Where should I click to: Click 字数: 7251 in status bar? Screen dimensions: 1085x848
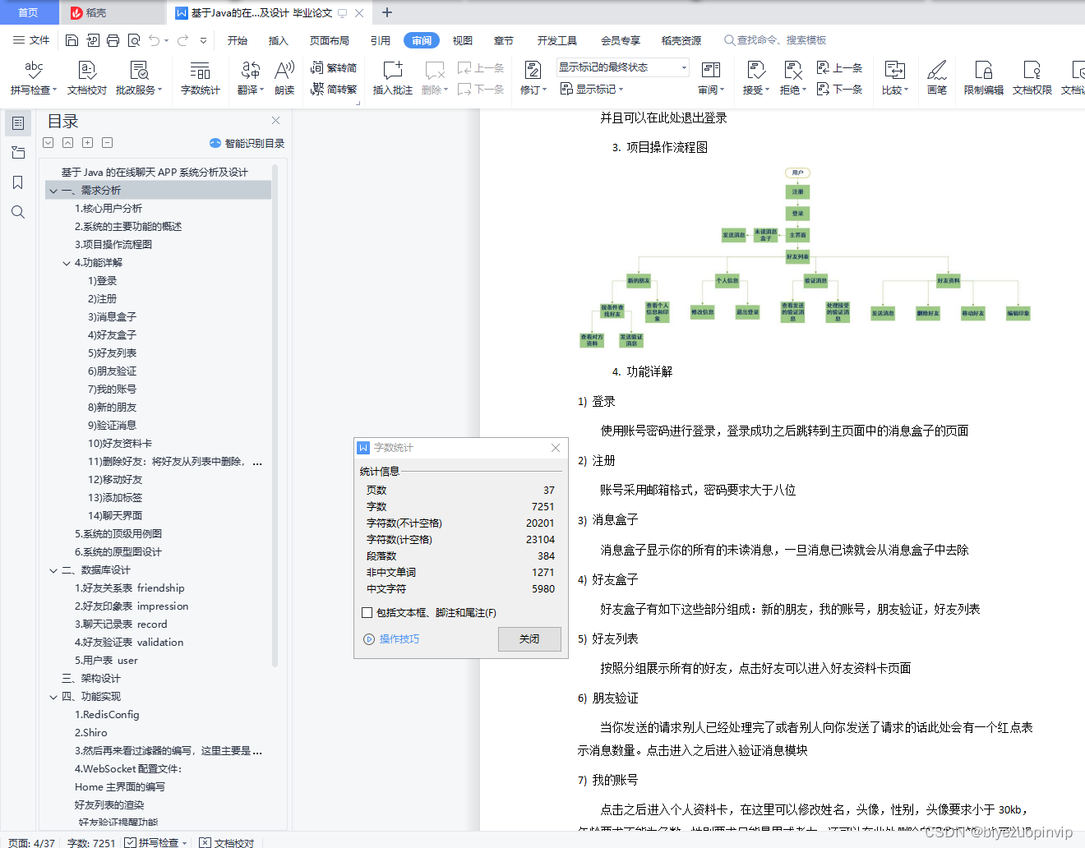click(x=91, y=842)
